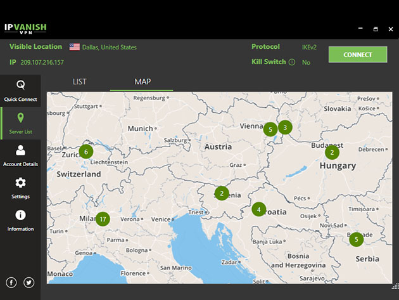
Task: Click the Quick Connect magnifier icon
Action: coord(21,85)
